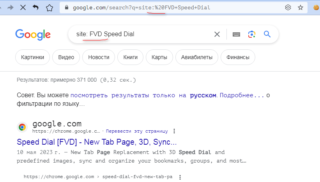Viewport: 320px width, 182px height.
Task: Switch to Новости tab
Action: (99, 57)
